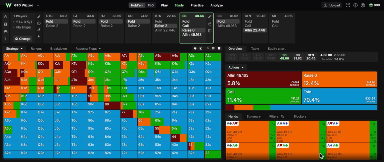
Task: Switch to PLO game mode
Action: 151,5
